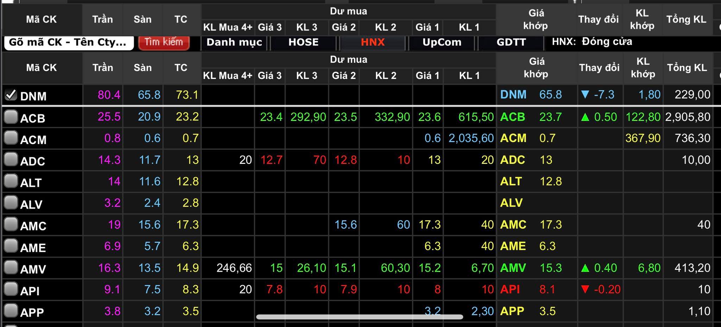Click the Sàn column header in the table
The height and width of the screenshot is (327, 721).
pos(143,68)
